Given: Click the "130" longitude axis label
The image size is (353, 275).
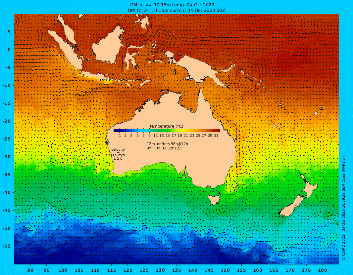Looking at the screenshot, I should pos(160,270).
